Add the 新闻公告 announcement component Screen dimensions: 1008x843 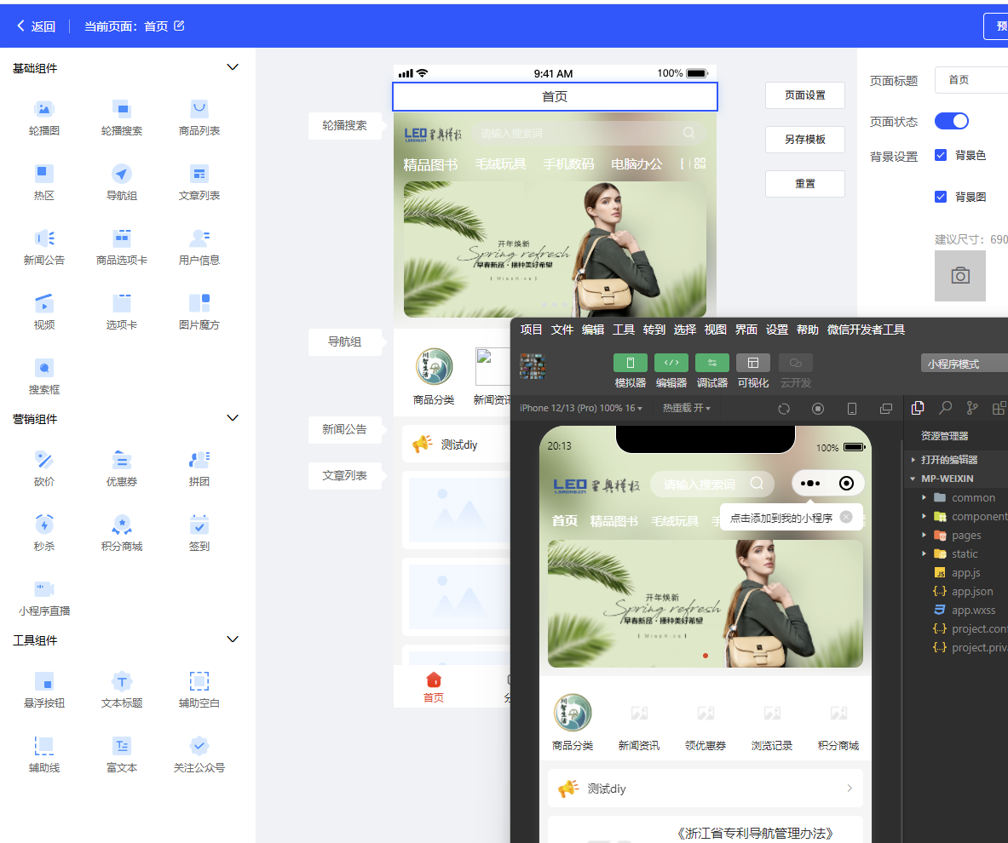point(43,248)
